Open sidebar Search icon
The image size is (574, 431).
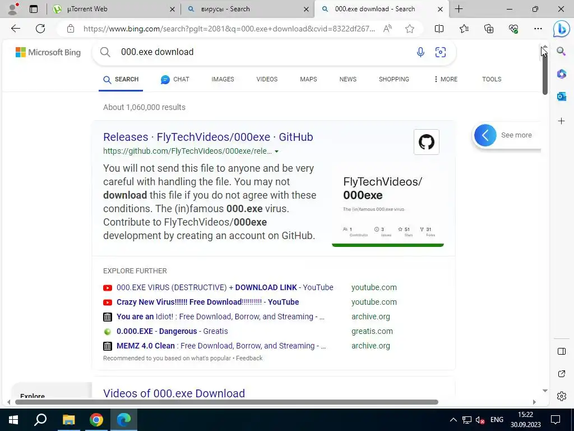click(561, 51)
